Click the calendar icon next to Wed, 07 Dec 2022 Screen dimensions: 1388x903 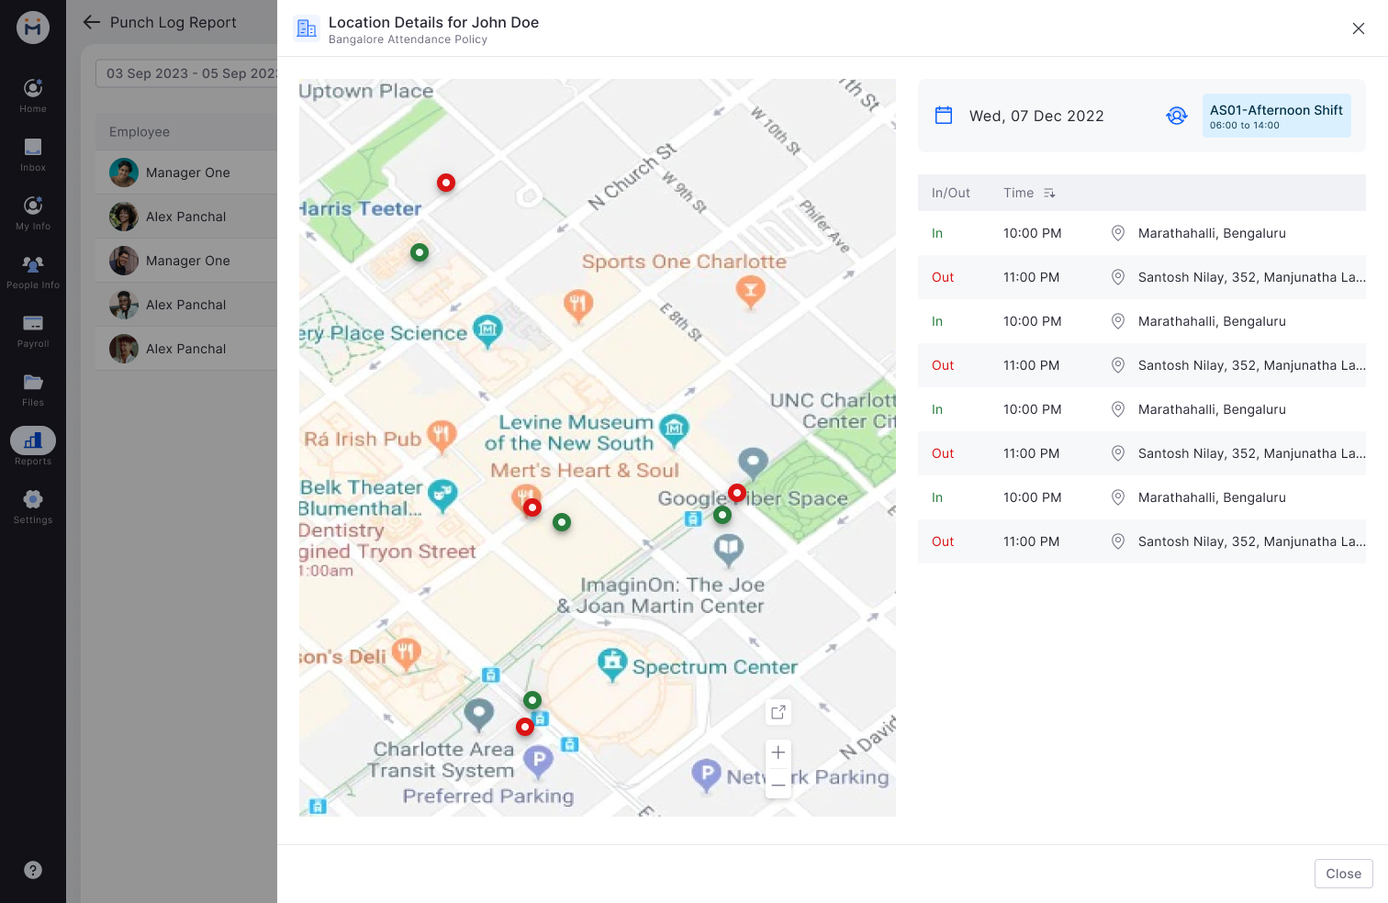pos(944,115)
